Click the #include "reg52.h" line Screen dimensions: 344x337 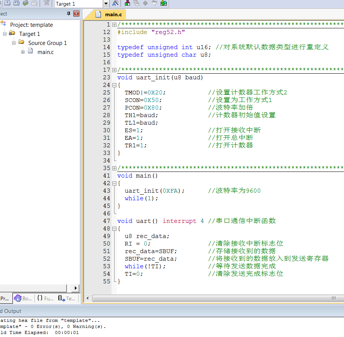(151, 32)
